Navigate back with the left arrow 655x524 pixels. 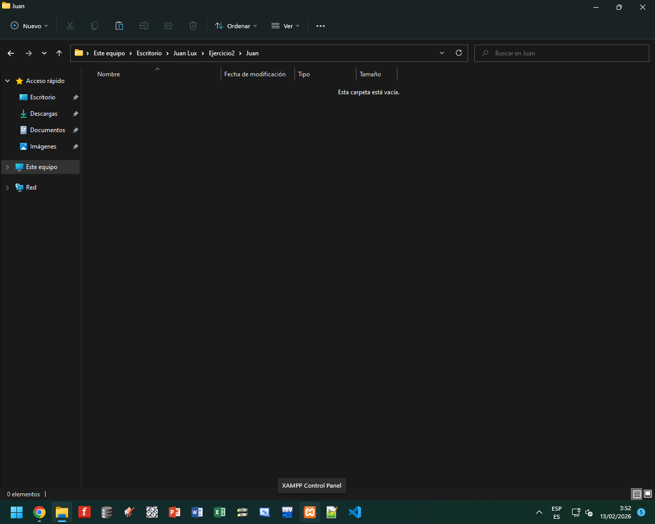[11, 53]
